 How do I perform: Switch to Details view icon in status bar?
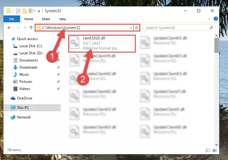(x=208, y=150)
